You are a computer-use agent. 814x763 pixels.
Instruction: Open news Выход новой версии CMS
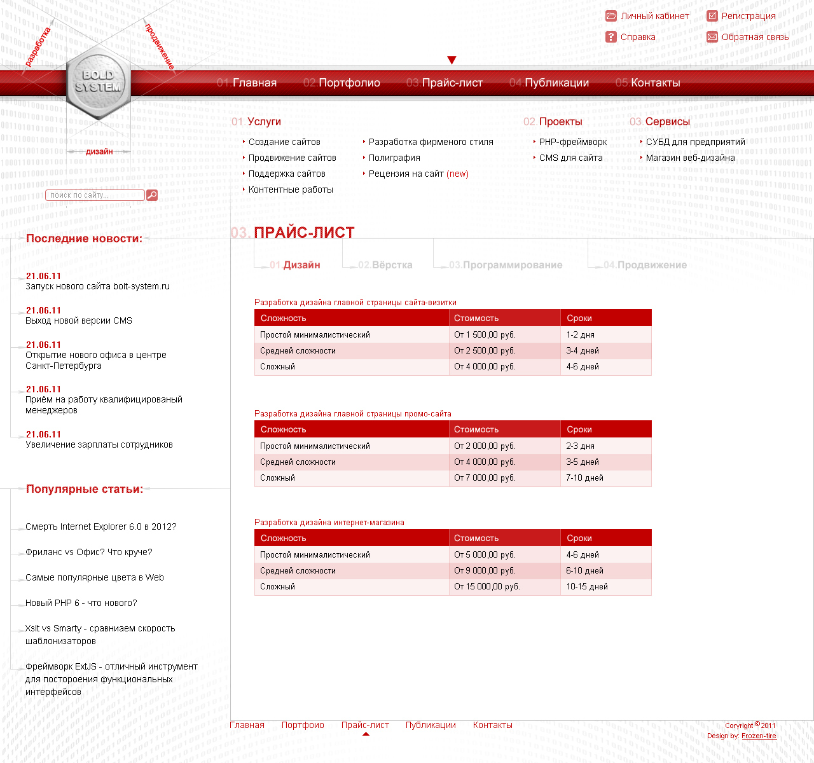[79, 320]
